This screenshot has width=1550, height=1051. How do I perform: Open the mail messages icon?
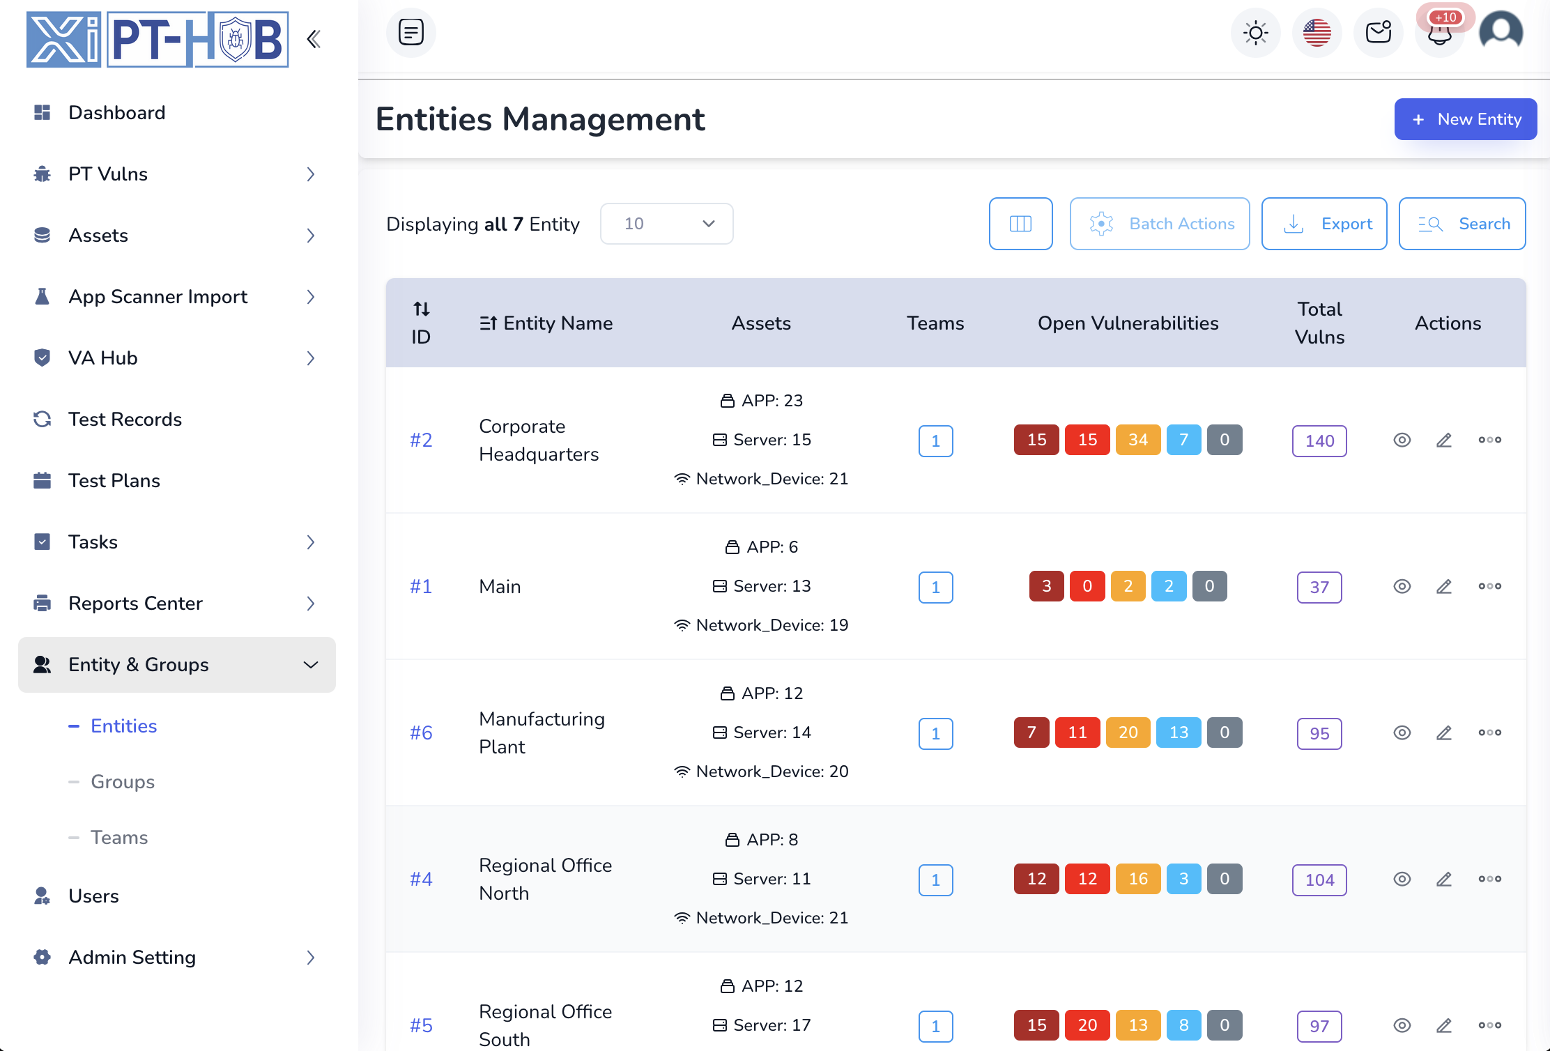(1378, 33)
